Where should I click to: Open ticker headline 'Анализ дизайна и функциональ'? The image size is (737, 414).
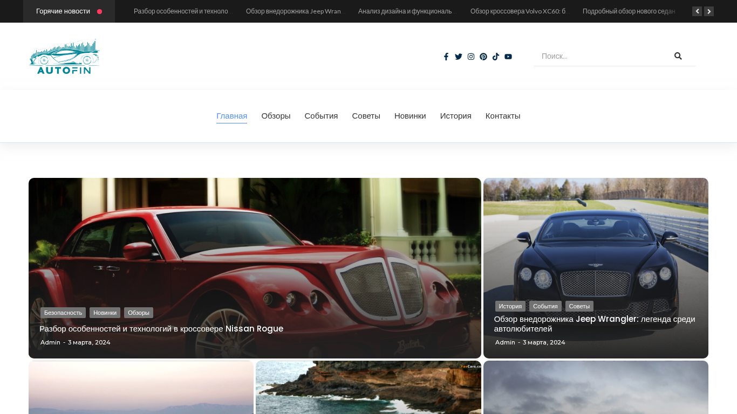coord(406,11)
